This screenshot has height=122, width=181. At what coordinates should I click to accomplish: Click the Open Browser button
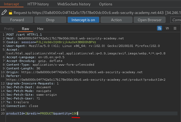click(x=149, y=20)
